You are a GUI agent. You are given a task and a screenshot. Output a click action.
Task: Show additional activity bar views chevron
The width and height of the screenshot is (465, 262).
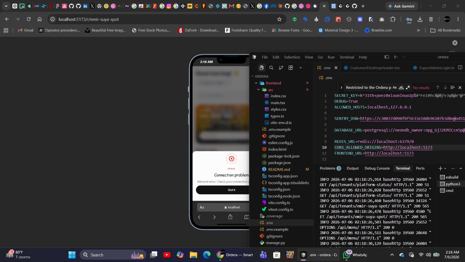click(300, 68)
